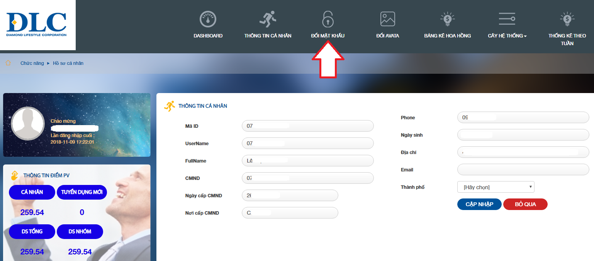Click the DLC Diamond Lifestyle logo

click(37, 25)
